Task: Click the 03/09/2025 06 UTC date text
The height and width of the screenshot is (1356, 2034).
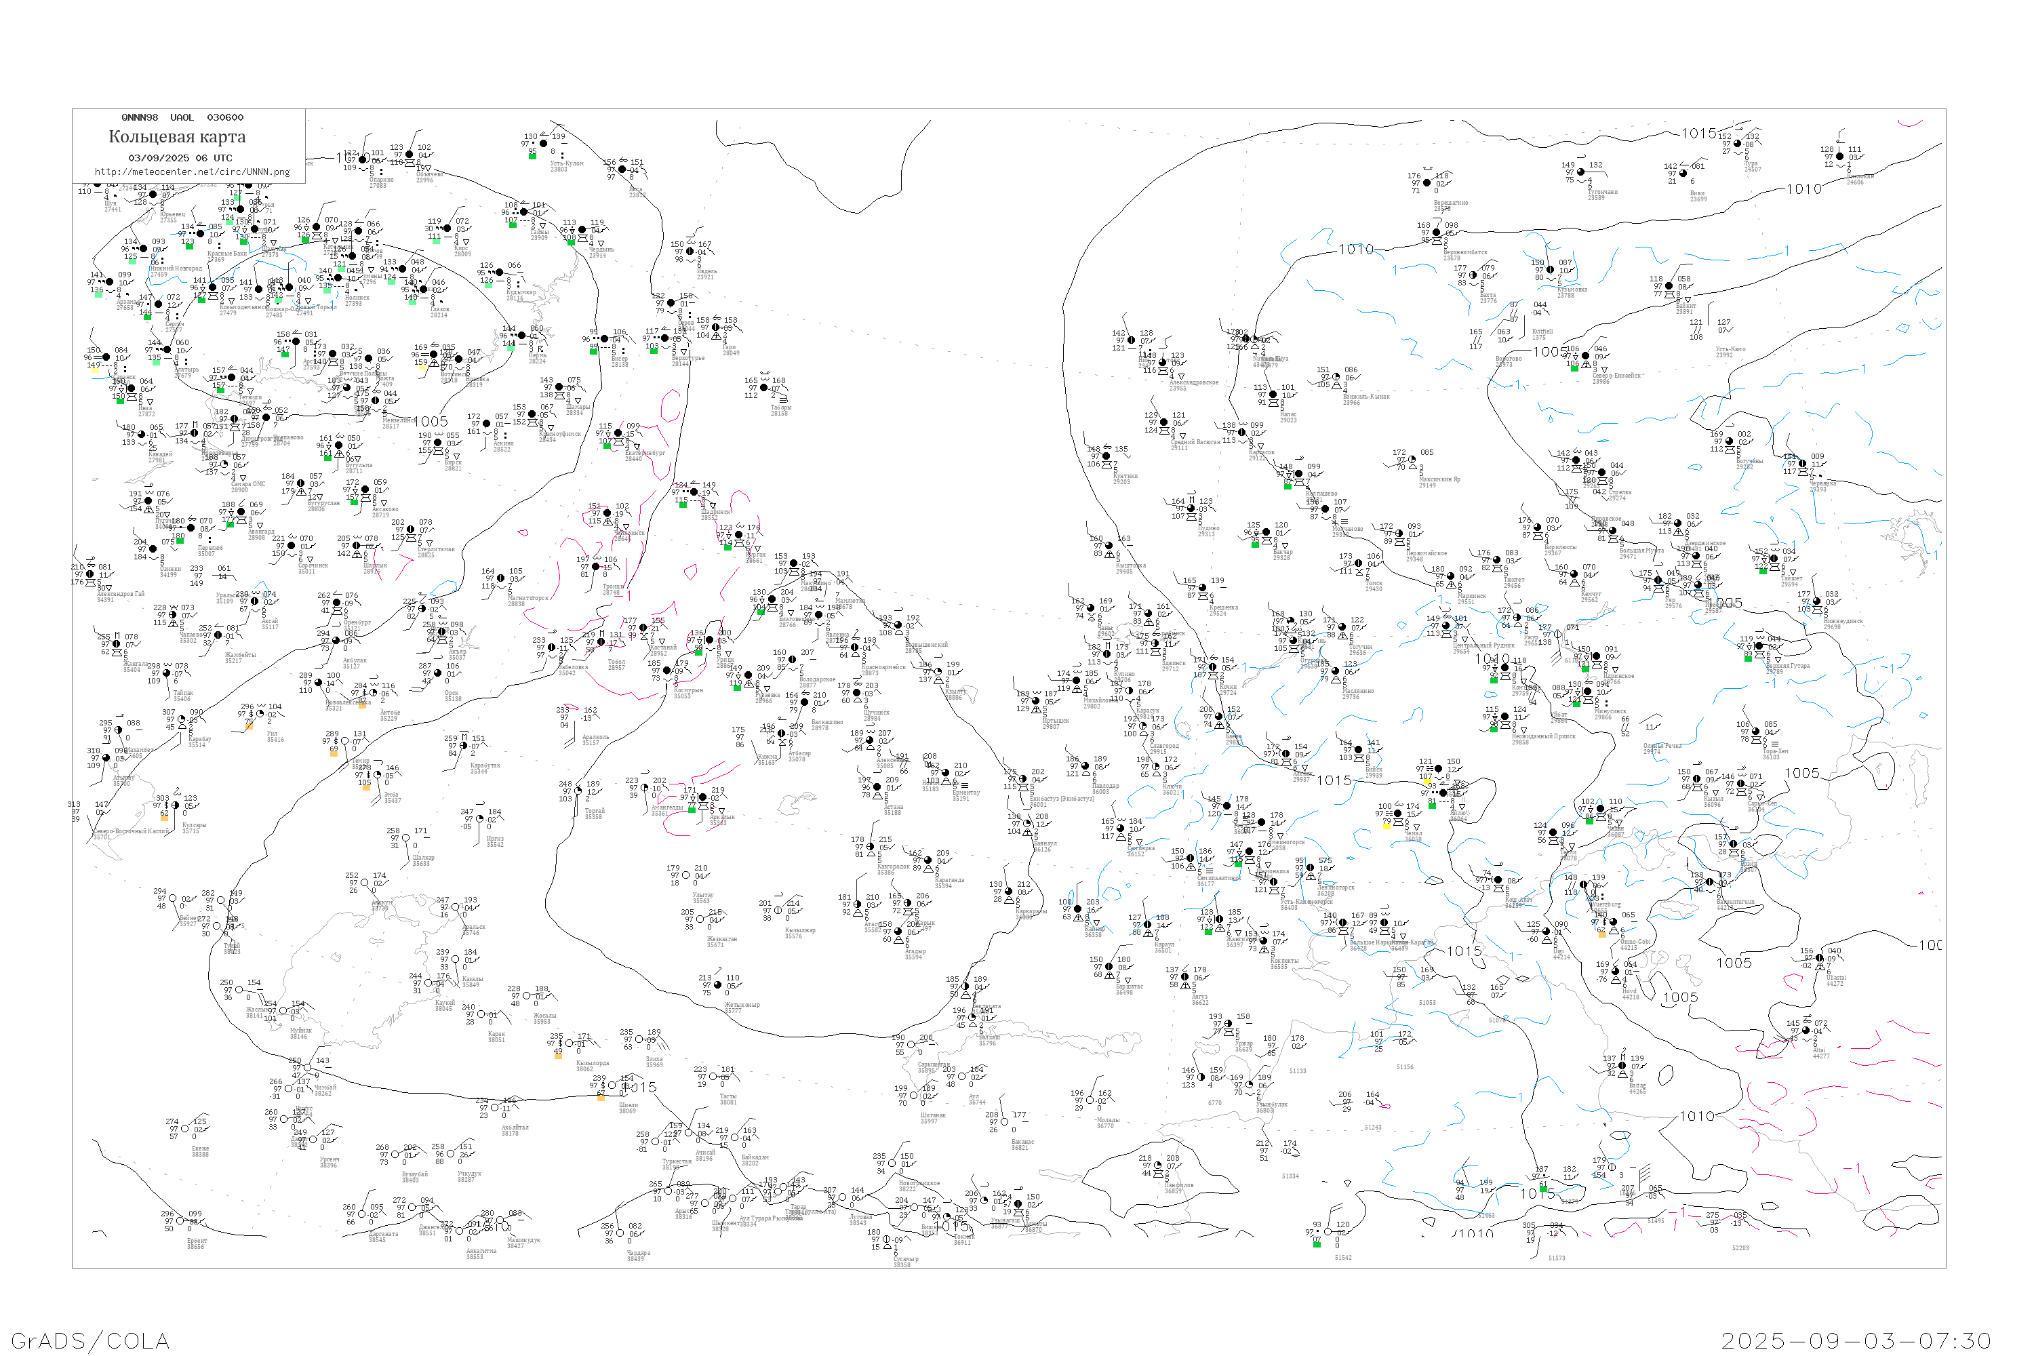Action: pos(180,158)
